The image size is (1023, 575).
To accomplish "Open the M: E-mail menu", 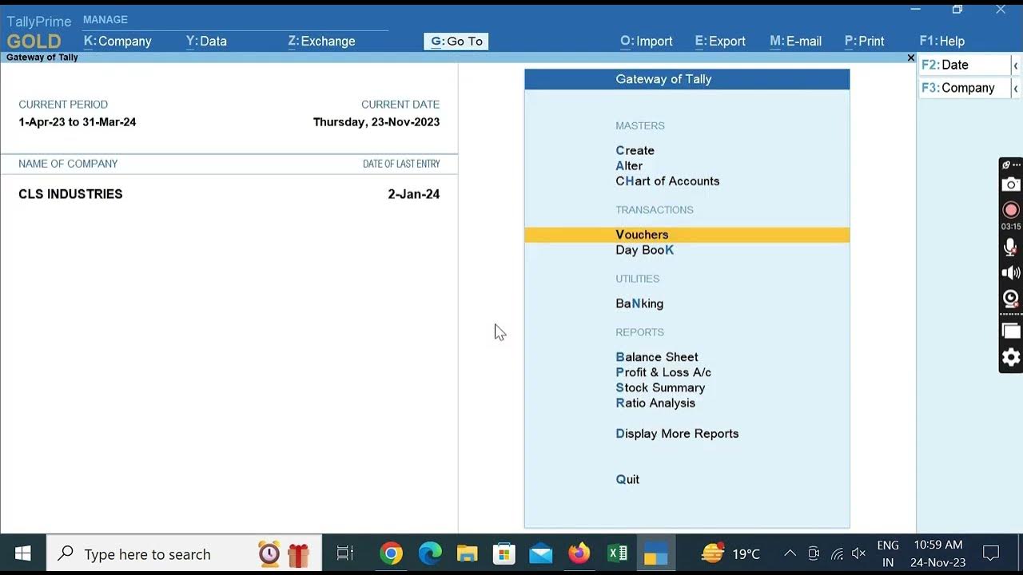I will (x=795, y=41).
